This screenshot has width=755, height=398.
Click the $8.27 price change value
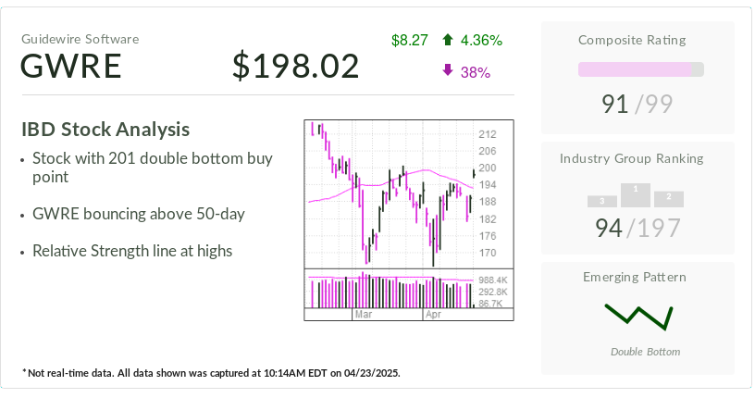click(410, 41)
